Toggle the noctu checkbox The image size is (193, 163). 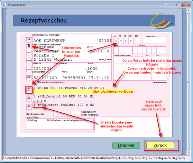coord(28,52)
